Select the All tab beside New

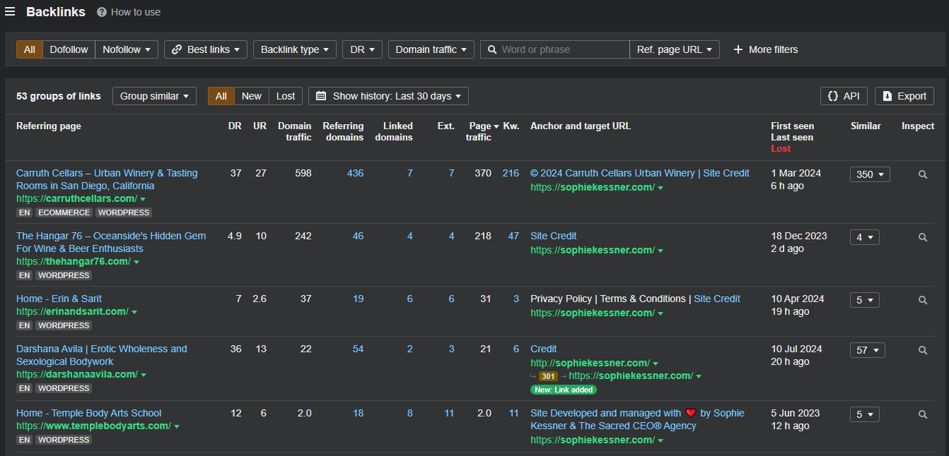[x=221, y=96]
